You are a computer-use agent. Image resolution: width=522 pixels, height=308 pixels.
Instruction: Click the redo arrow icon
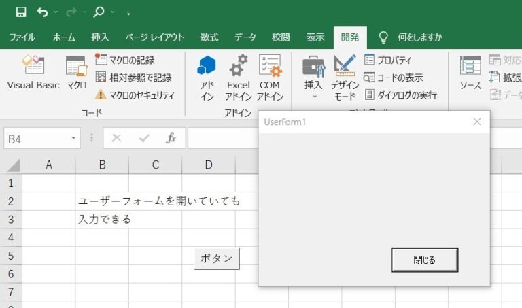pos(71,12)
